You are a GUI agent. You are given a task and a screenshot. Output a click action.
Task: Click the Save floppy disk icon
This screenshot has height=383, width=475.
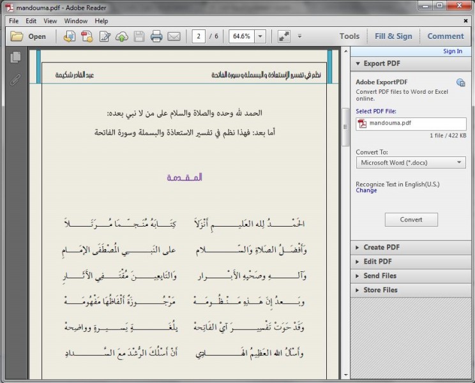pos(139,36)
